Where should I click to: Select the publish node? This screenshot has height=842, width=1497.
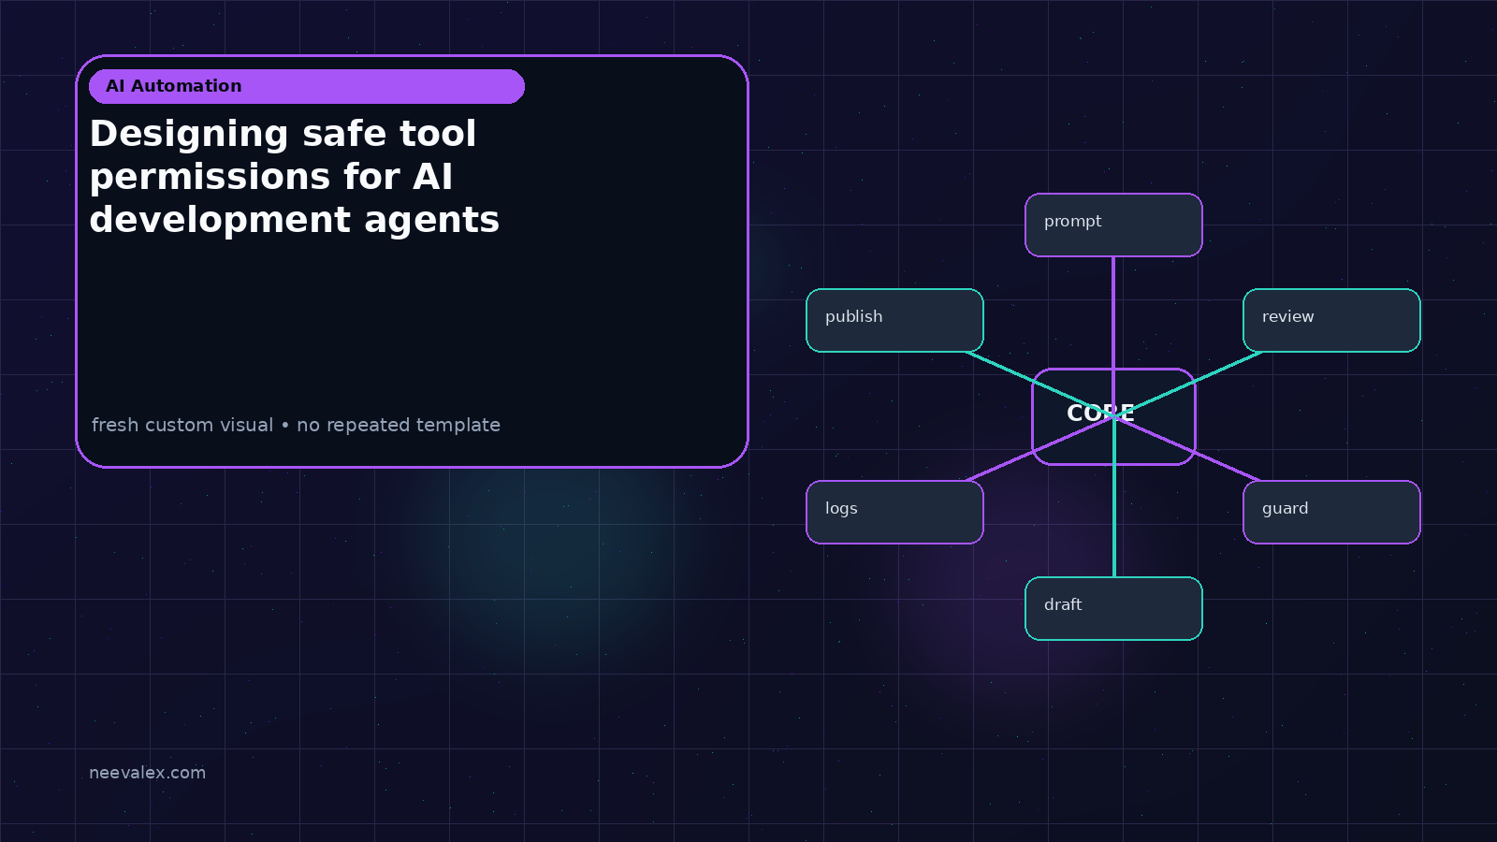click(894, 320)
